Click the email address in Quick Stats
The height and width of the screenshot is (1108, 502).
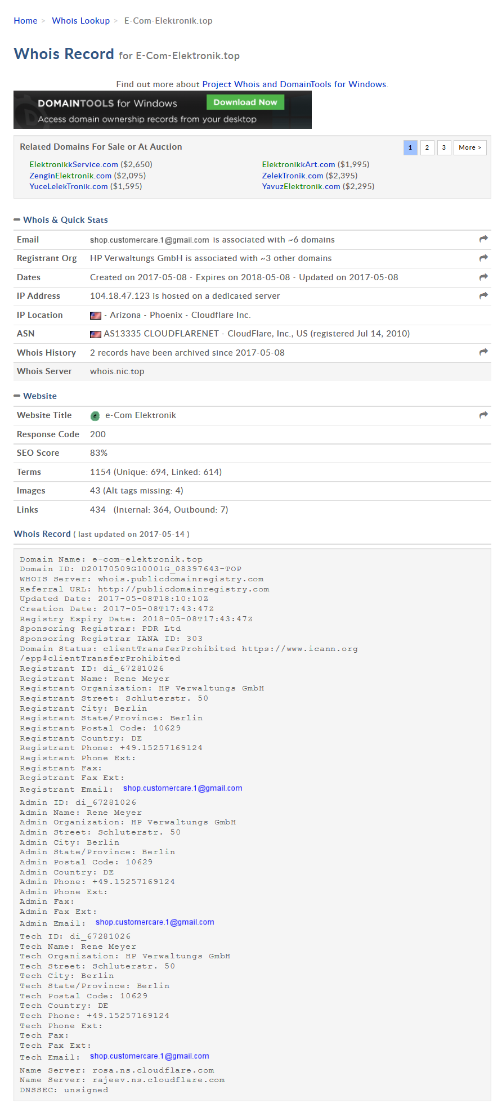[150, 240]
